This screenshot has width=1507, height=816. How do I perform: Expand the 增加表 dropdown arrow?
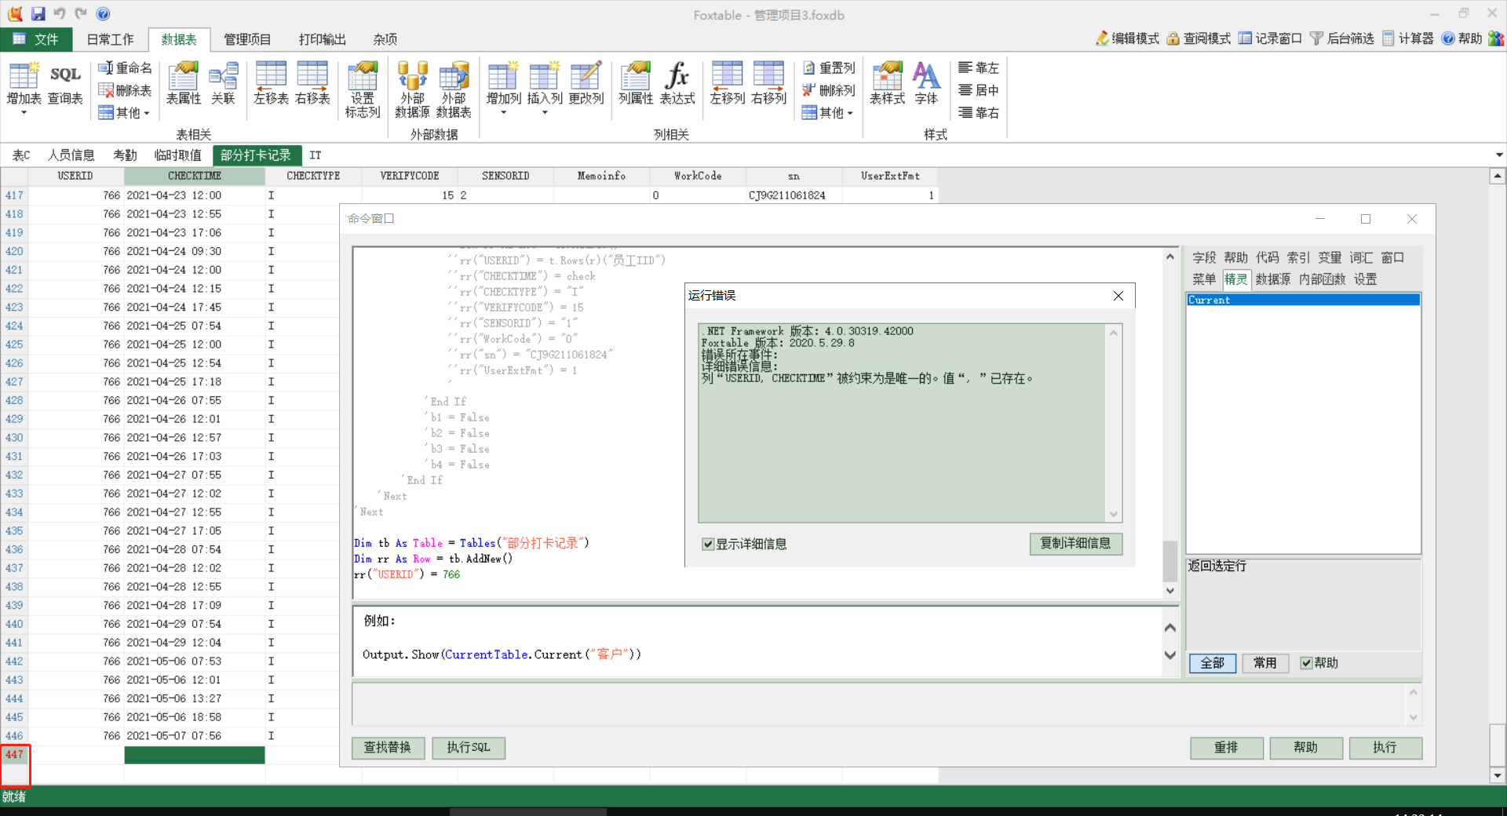(x=24, y=113)
